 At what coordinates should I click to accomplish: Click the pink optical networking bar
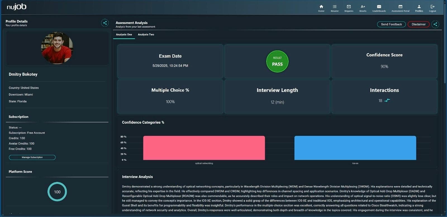coord(204,148)
